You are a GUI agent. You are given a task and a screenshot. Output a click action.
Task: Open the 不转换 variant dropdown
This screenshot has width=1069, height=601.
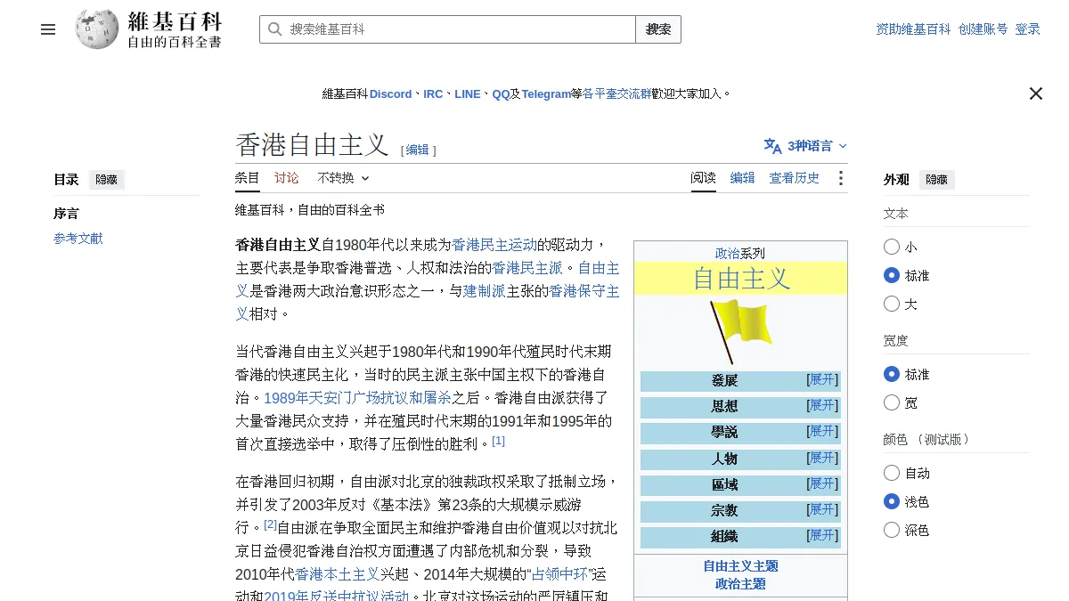coord(343,178)
